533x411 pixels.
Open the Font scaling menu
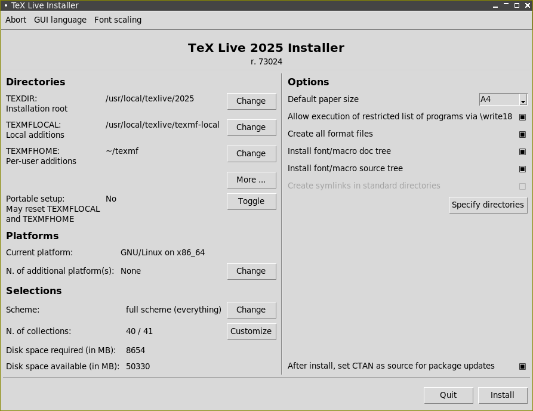[118, 20]
